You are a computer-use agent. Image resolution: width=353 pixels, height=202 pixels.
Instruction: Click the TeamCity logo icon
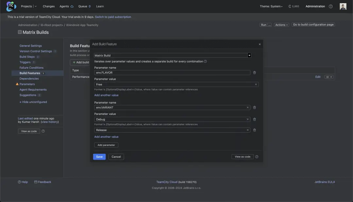click(x=11, y=6)
